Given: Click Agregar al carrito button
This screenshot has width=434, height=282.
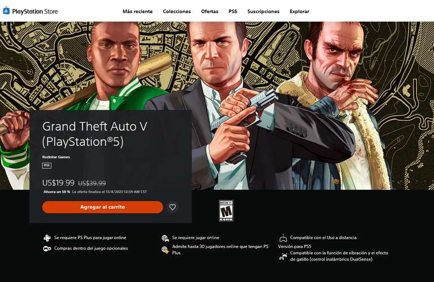Looking at the screenshot, I should (x=102, y=207).
